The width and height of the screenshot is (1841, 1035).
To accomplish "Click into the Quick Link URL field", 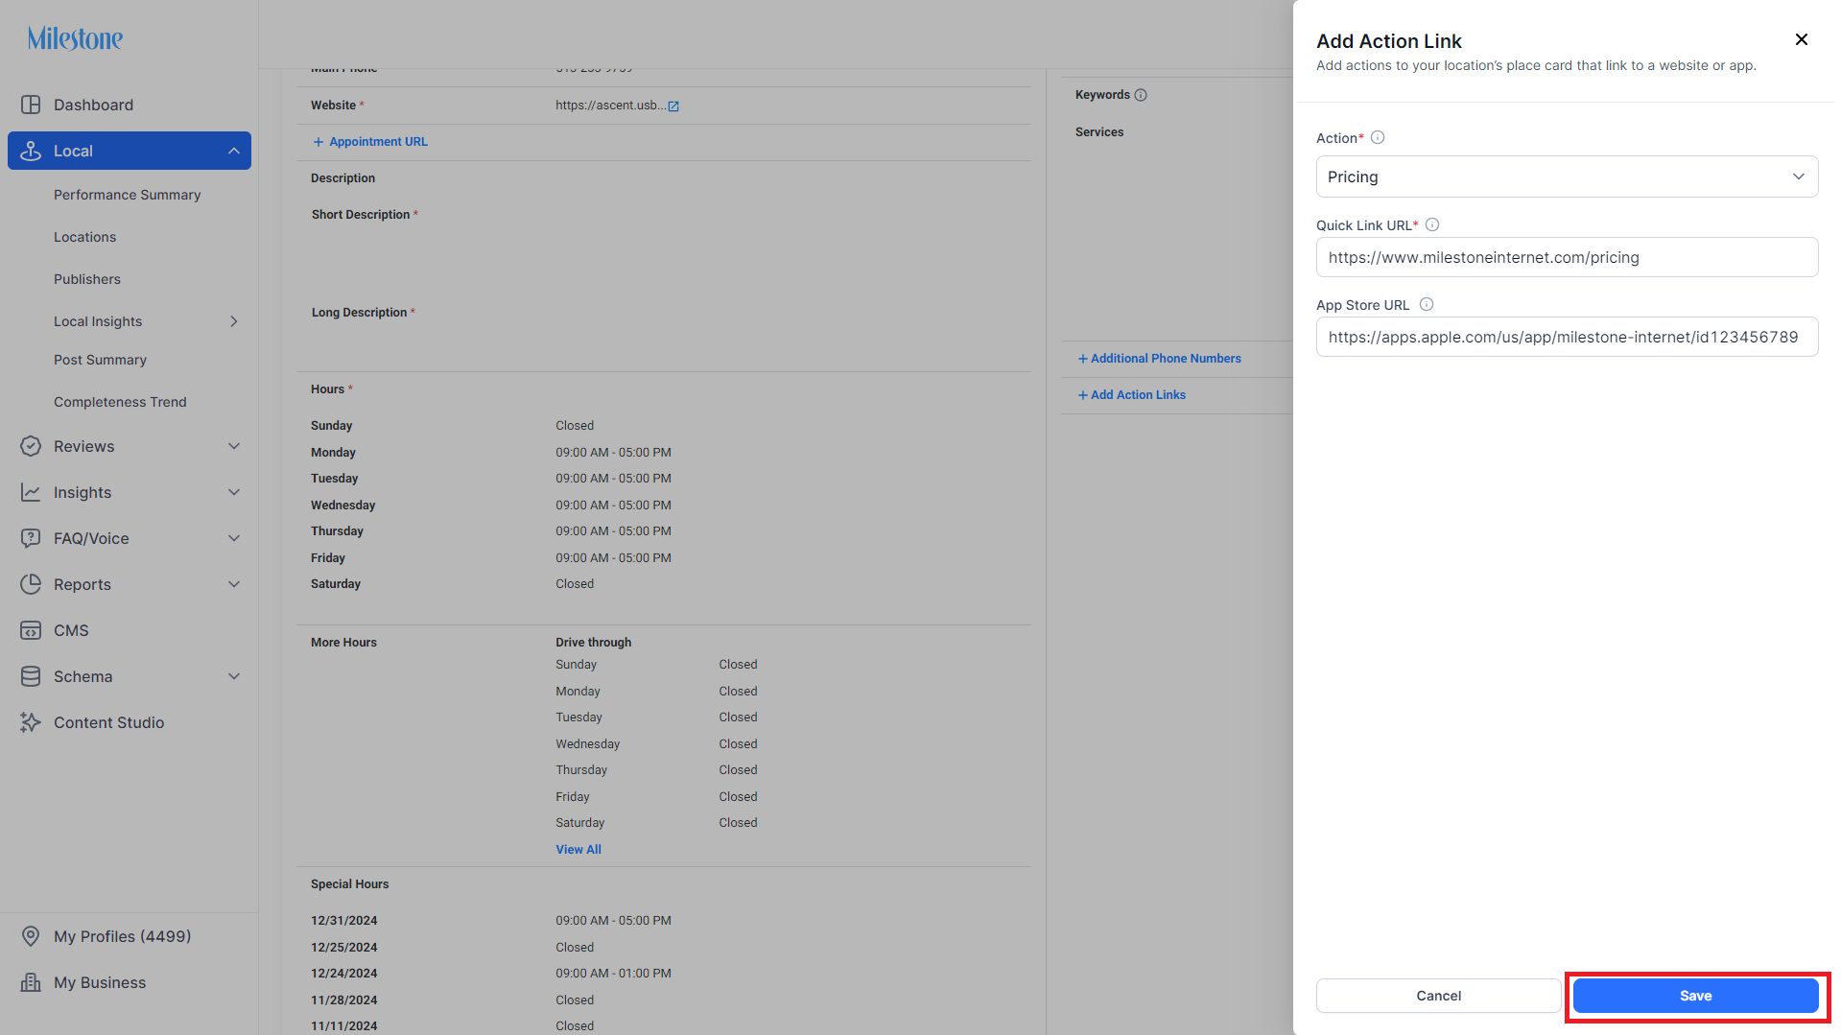I will (1567, 257).
